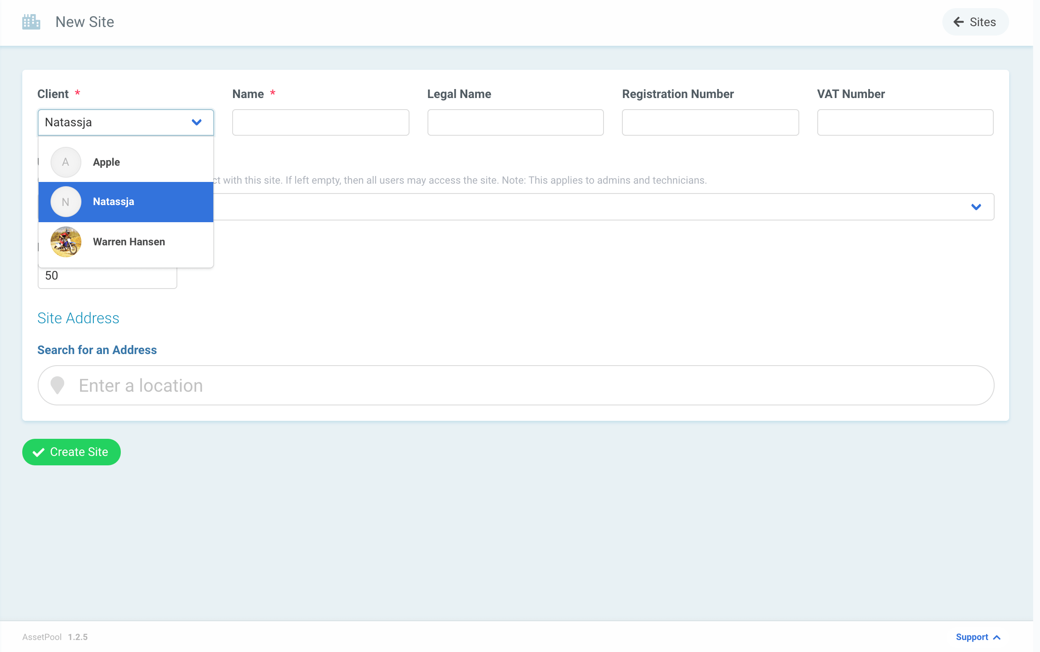This screenshot has height=652, width=1040.
Task: Click the Sites navigation button
Action: click(975, 21)
